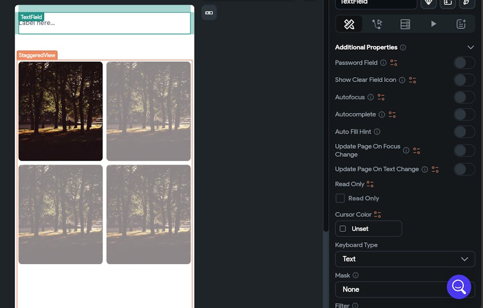Toggle Update Page On Focus Change switch
This screenshot has width=483, height=308.
(465, 151)
